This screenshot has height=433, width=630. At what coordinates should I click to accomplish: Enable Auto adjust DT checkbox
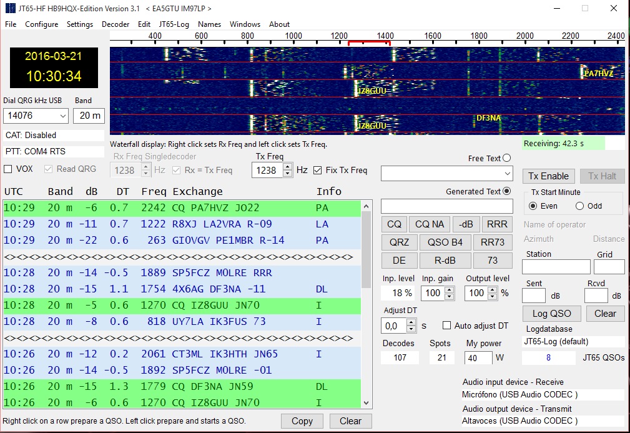(446, 326)
